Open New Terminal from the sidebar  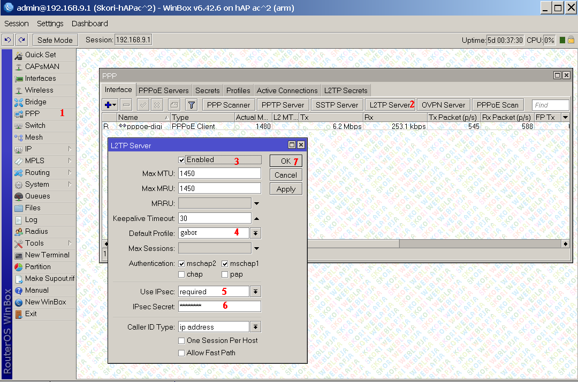coord(47,255)
